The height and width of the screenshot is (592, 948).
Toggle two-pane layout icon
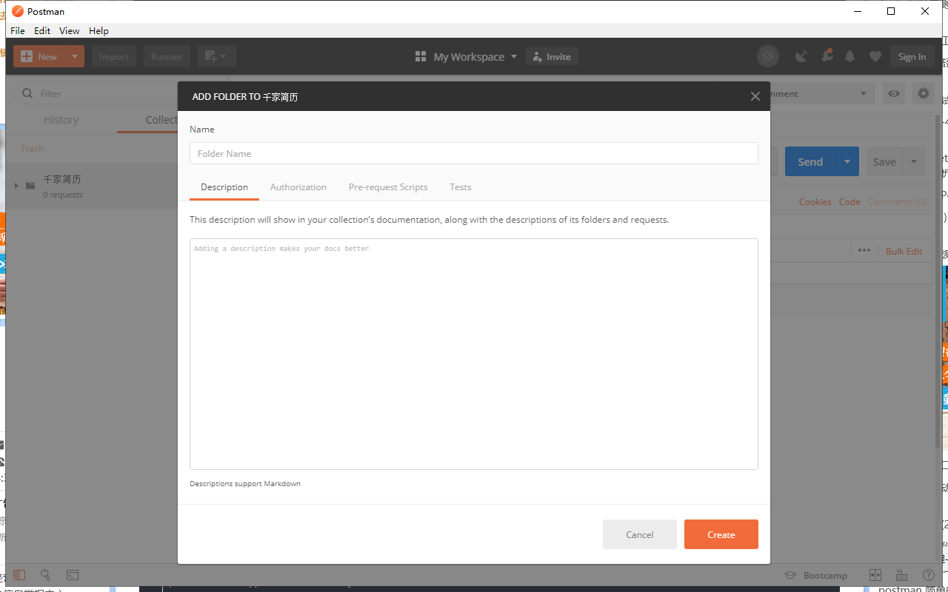point(875,575)
